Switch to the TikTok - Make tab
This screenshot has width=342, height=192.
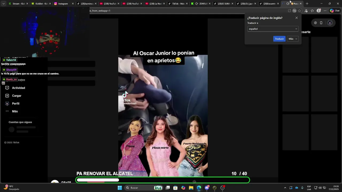178,3
